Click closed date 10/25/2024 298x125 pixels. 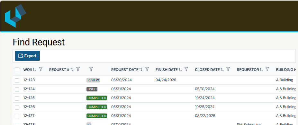point(205,107)
